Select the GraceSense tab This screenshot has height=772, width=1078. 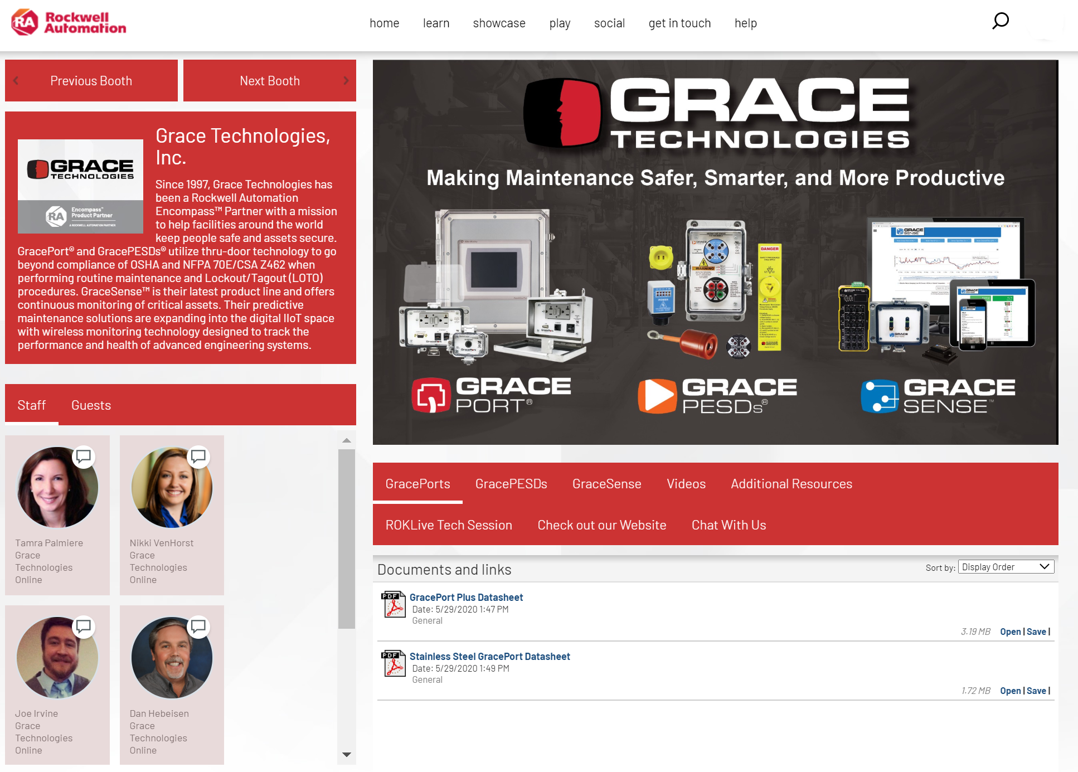(x=606, y=484)
